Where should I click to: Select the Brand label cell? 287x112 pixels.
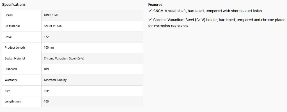(x=9, y=15)
